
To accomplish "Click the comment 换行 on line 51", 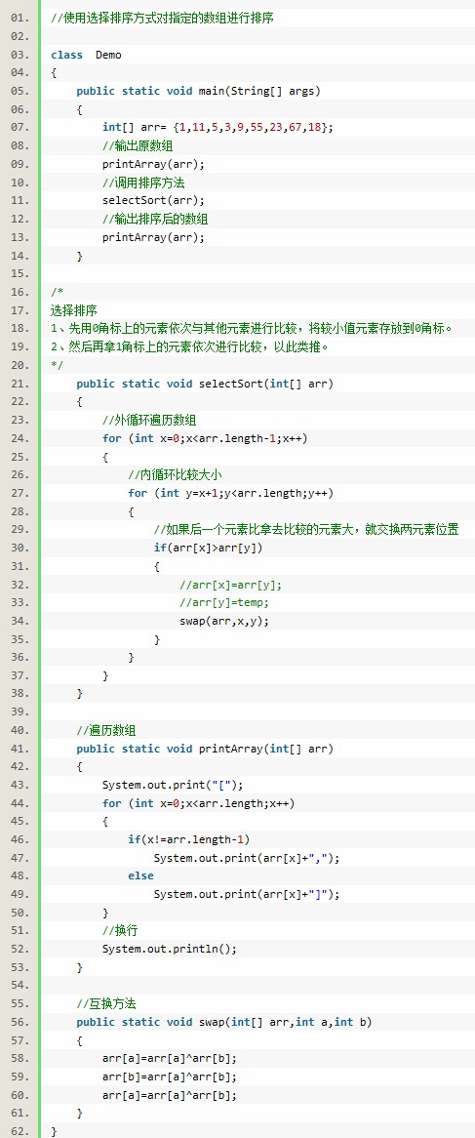I will (x=120, y=931).
